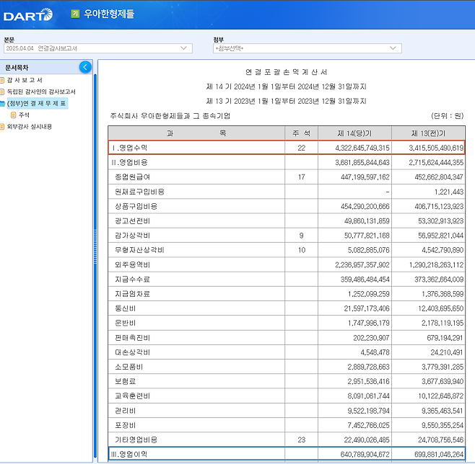Click the document icon beside 외부감사 실시내용
This screenshot has width=475, height=464.
pos(2,127)
